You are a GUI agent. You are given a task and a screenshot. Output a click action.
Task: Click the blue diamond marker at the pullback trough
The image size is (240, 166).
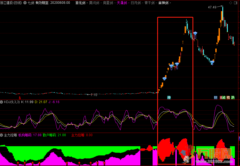click(212, 62)
